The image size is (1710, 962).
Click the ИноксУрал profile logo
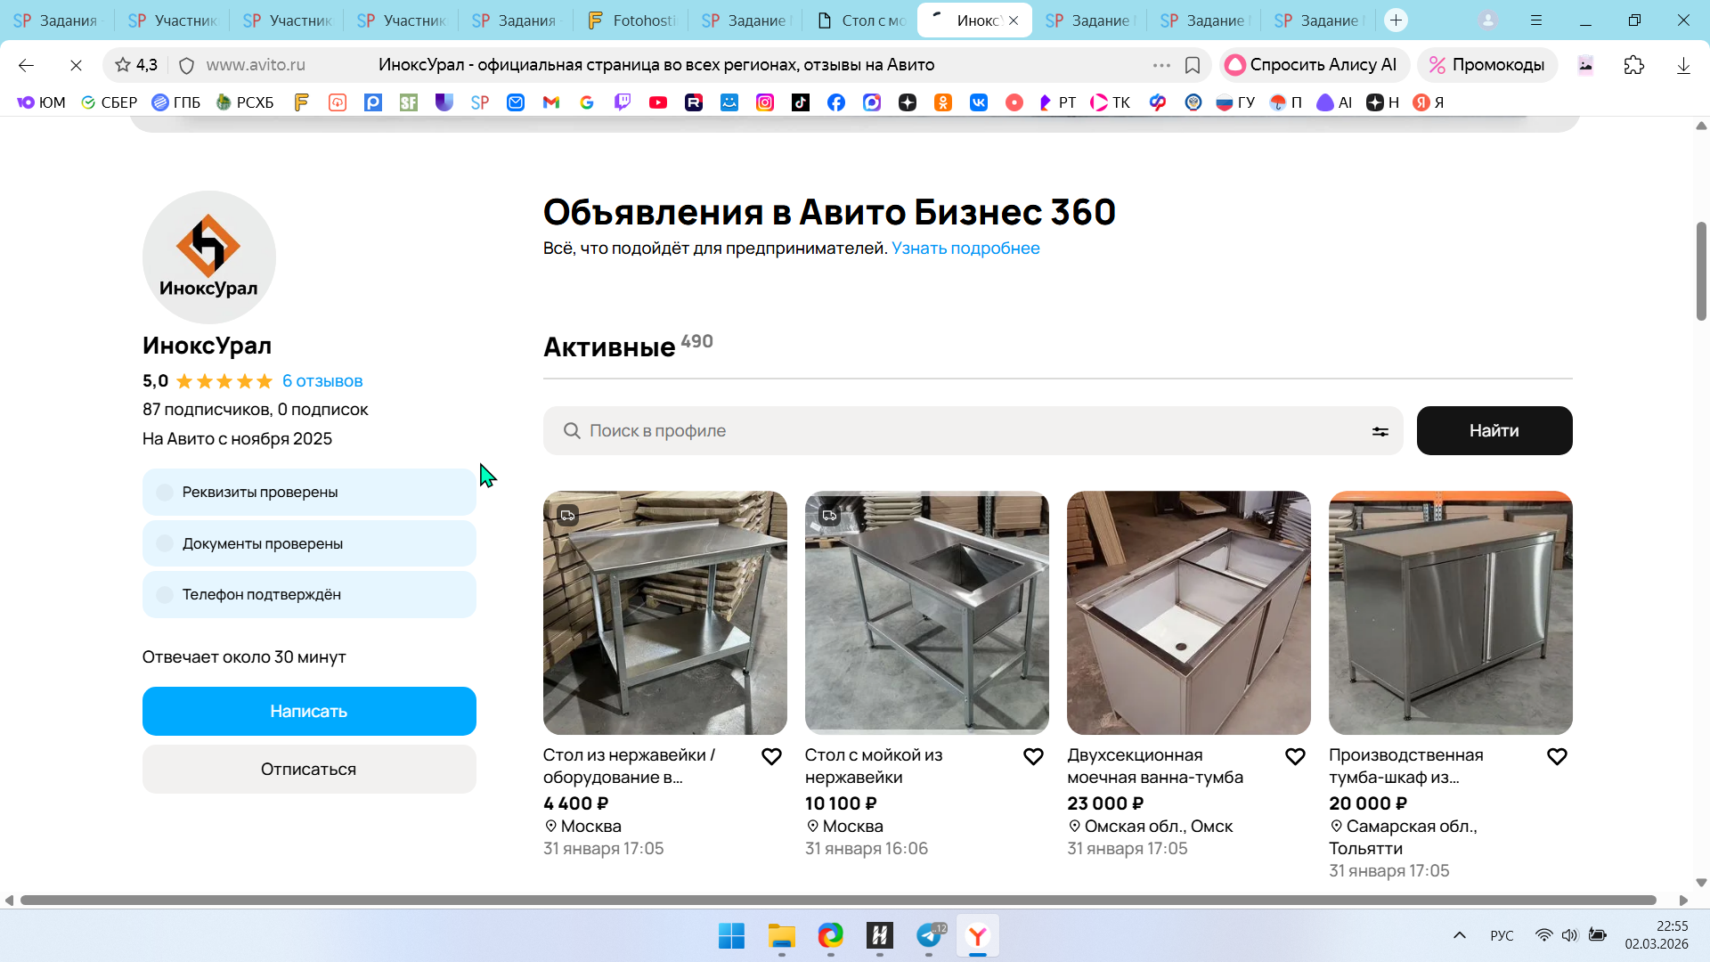point(209,257)
